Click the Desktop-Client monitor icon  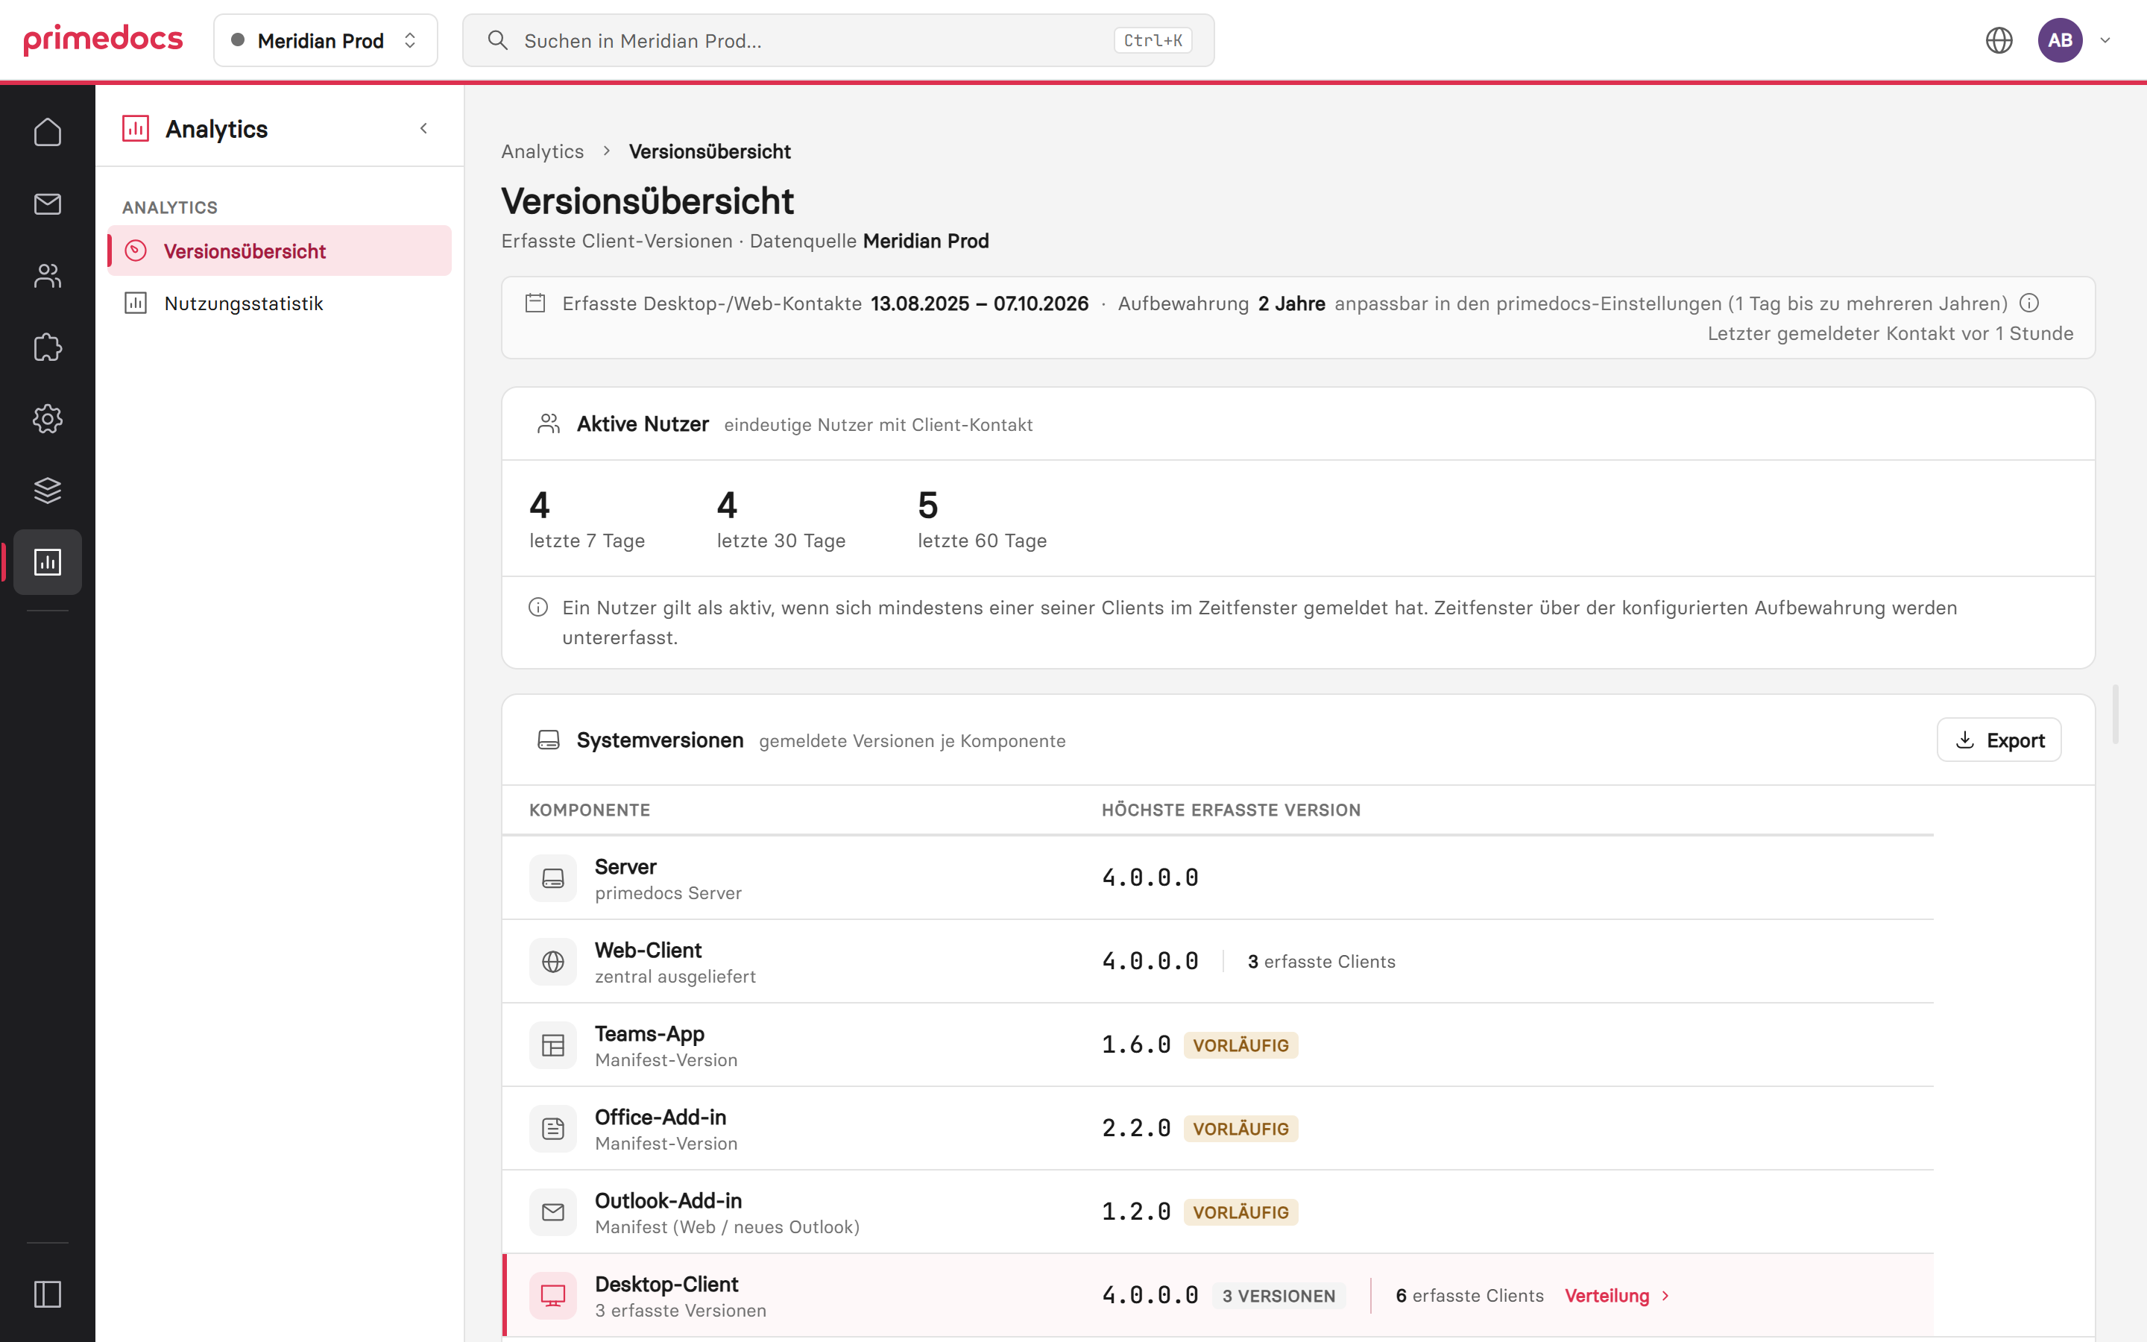coord(552,1296)
